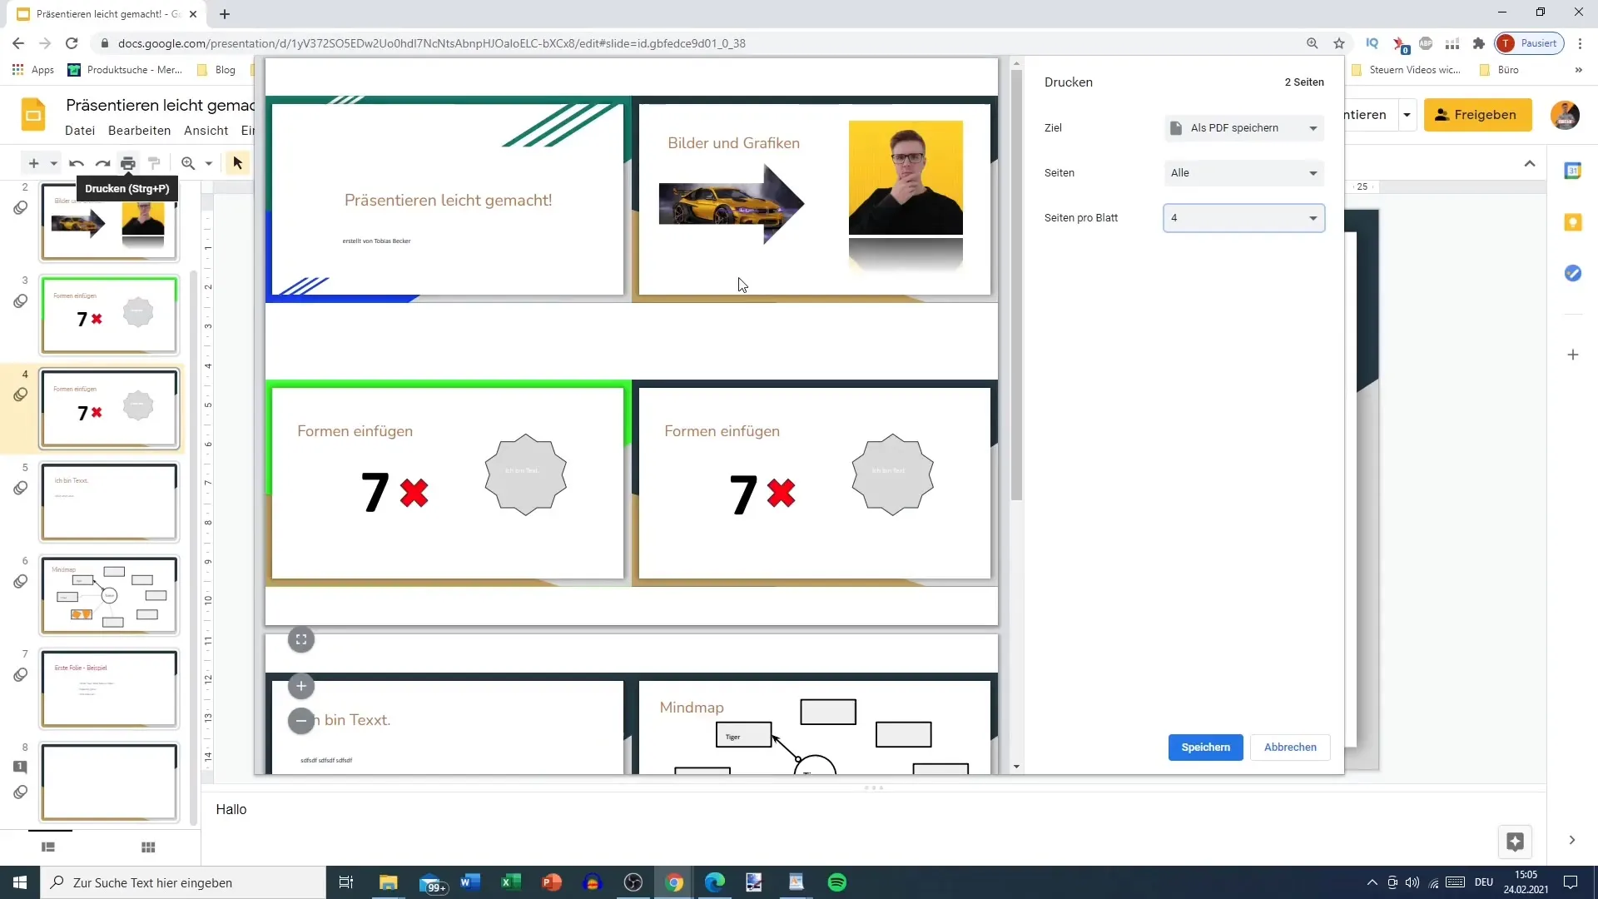Viewport: 1598px width, 899px height.
Task: Open Google Calendar side panel
Action: [x=1572, y=171]
